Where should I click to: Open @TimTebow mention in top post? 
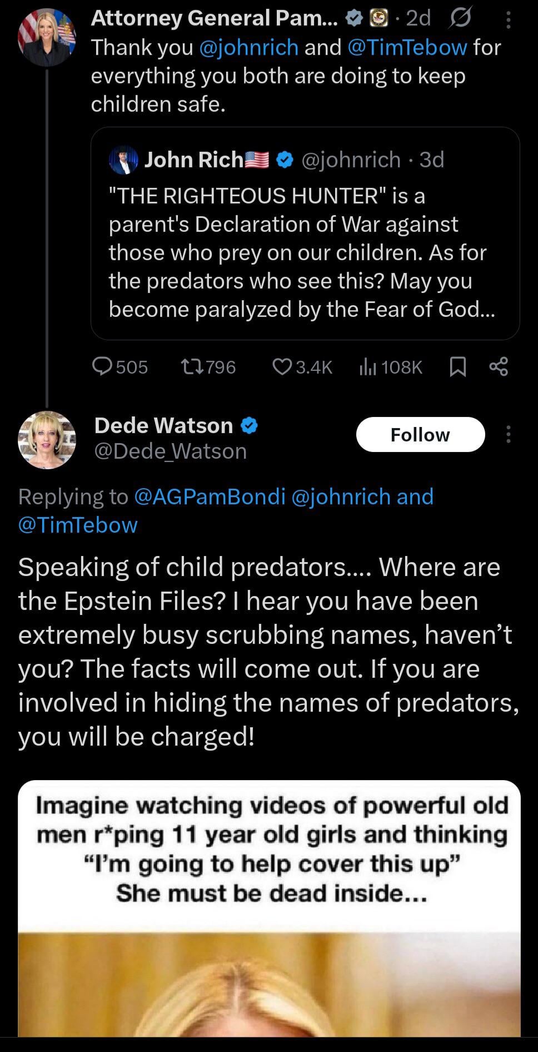407,48
